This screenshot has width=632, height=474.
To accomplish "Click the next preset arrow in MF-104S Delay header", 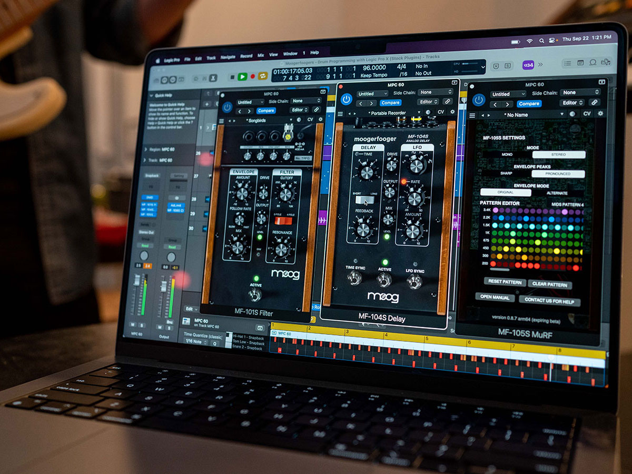I will (x=372, y=103).
